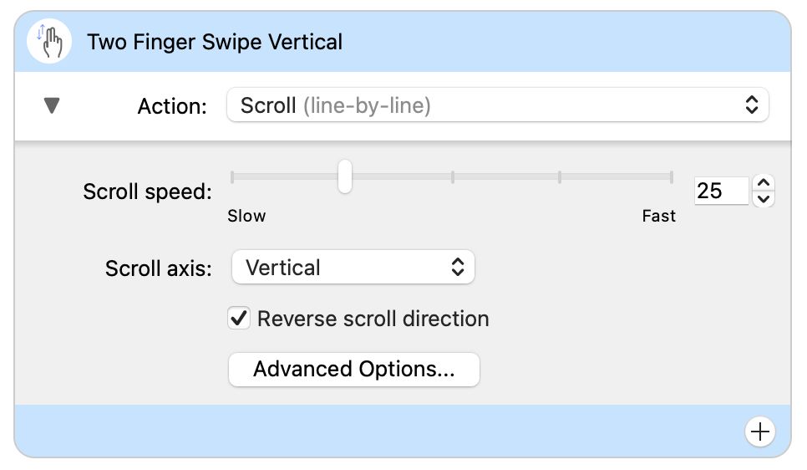Decrease scroll speed with stepper down arrow
Viewport: 807px width, 470px height.
coord(764,199)
